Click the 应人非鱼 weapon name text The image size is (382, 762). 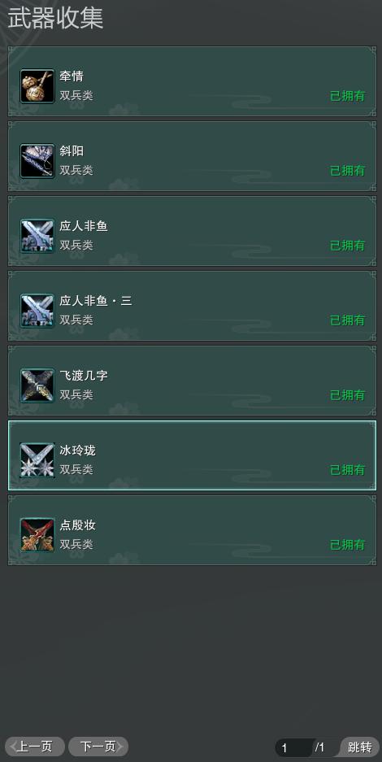point(84,226)
